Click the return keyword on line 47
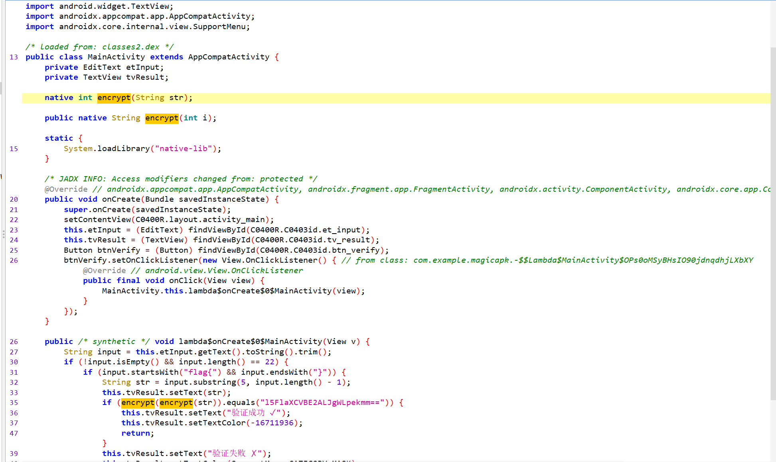The width and height of the screenshot is (776, 462). point(136,433)
